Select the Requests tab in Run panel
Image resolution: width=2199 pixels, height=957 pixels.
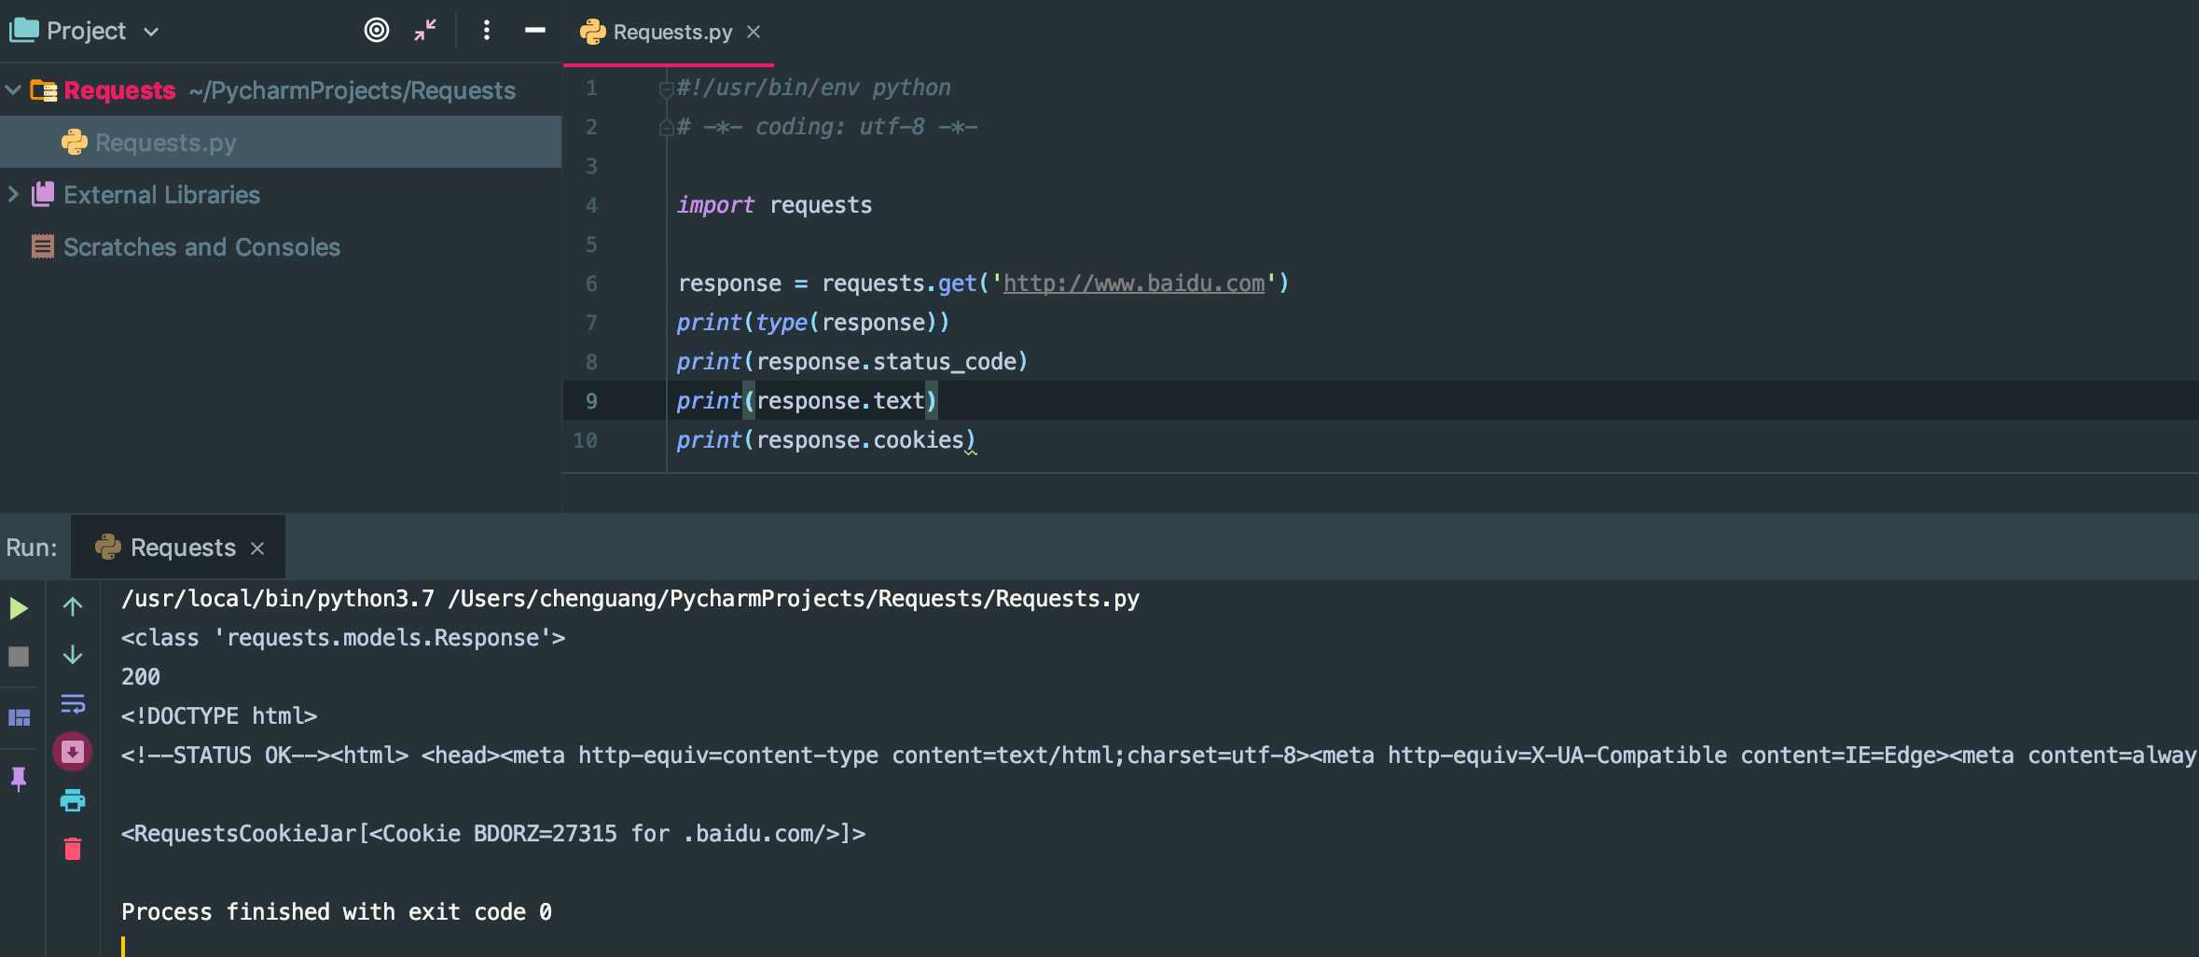(182, 548)
